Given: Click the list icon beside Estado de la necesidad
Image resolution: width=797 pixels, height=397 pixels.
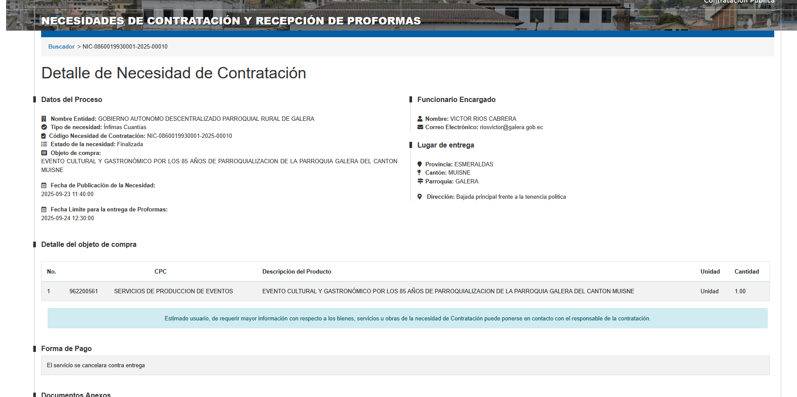Looking at the screenshot, I should (44, 144).
